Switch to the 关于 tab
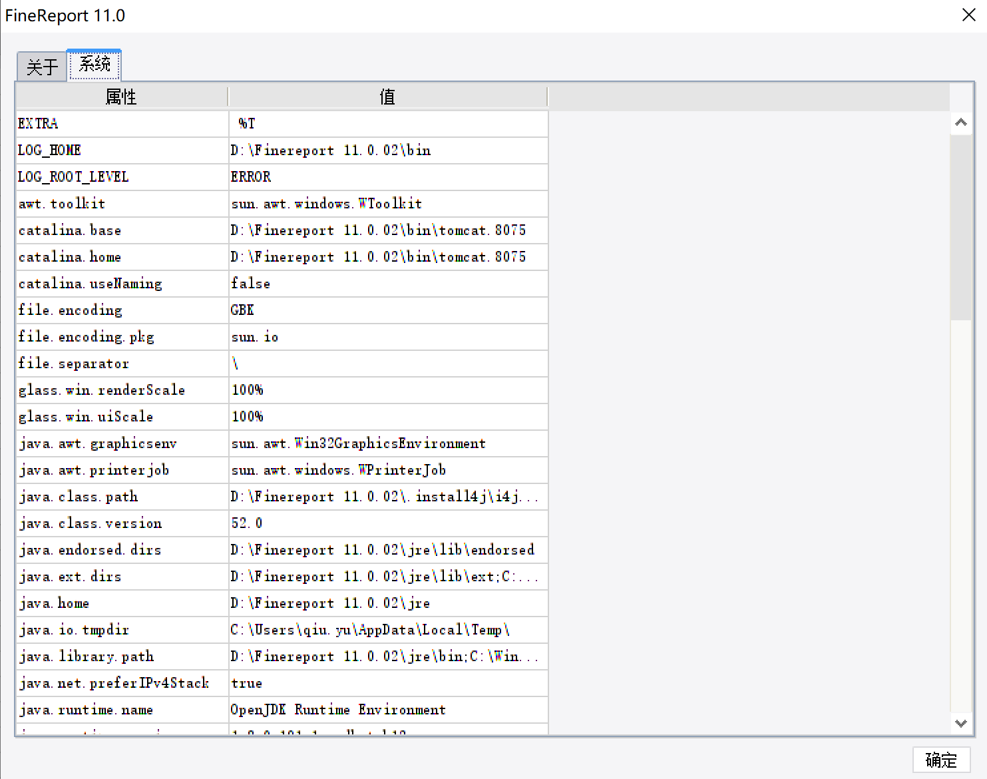This screenshot has height=779, width=987. pos(42,67)
